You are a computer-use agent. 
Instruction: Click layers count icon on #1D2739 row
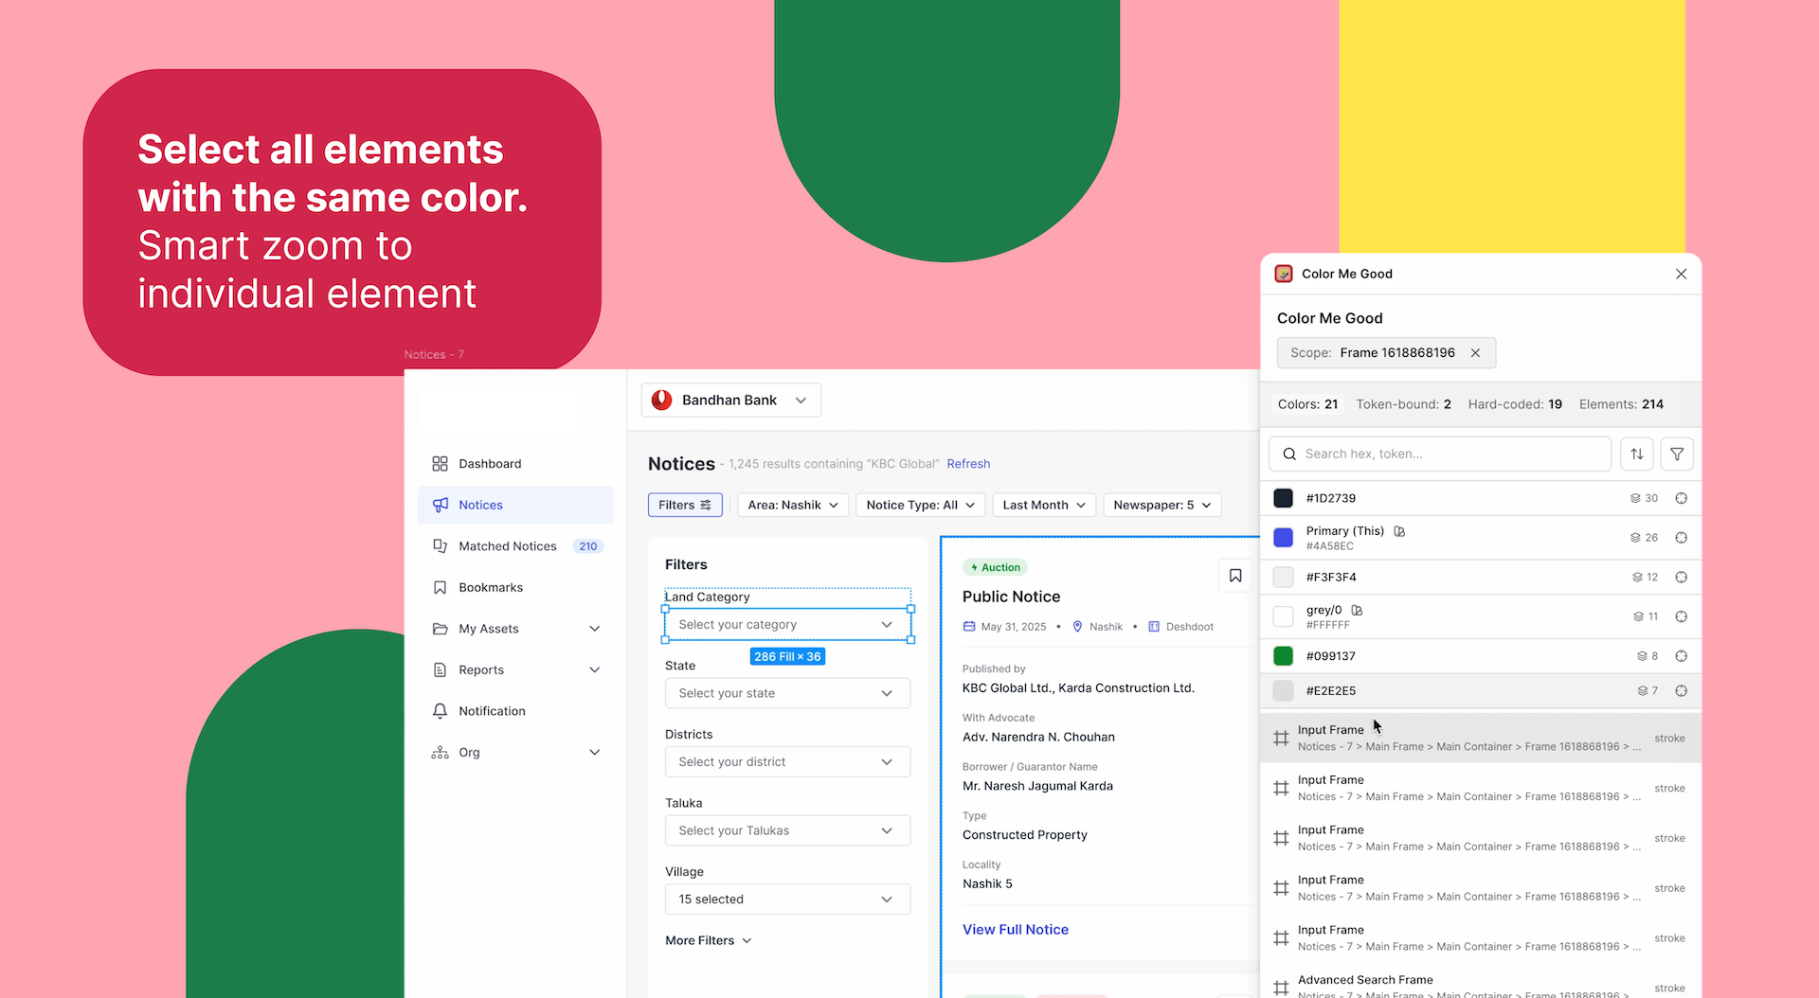click(1635, 498)
